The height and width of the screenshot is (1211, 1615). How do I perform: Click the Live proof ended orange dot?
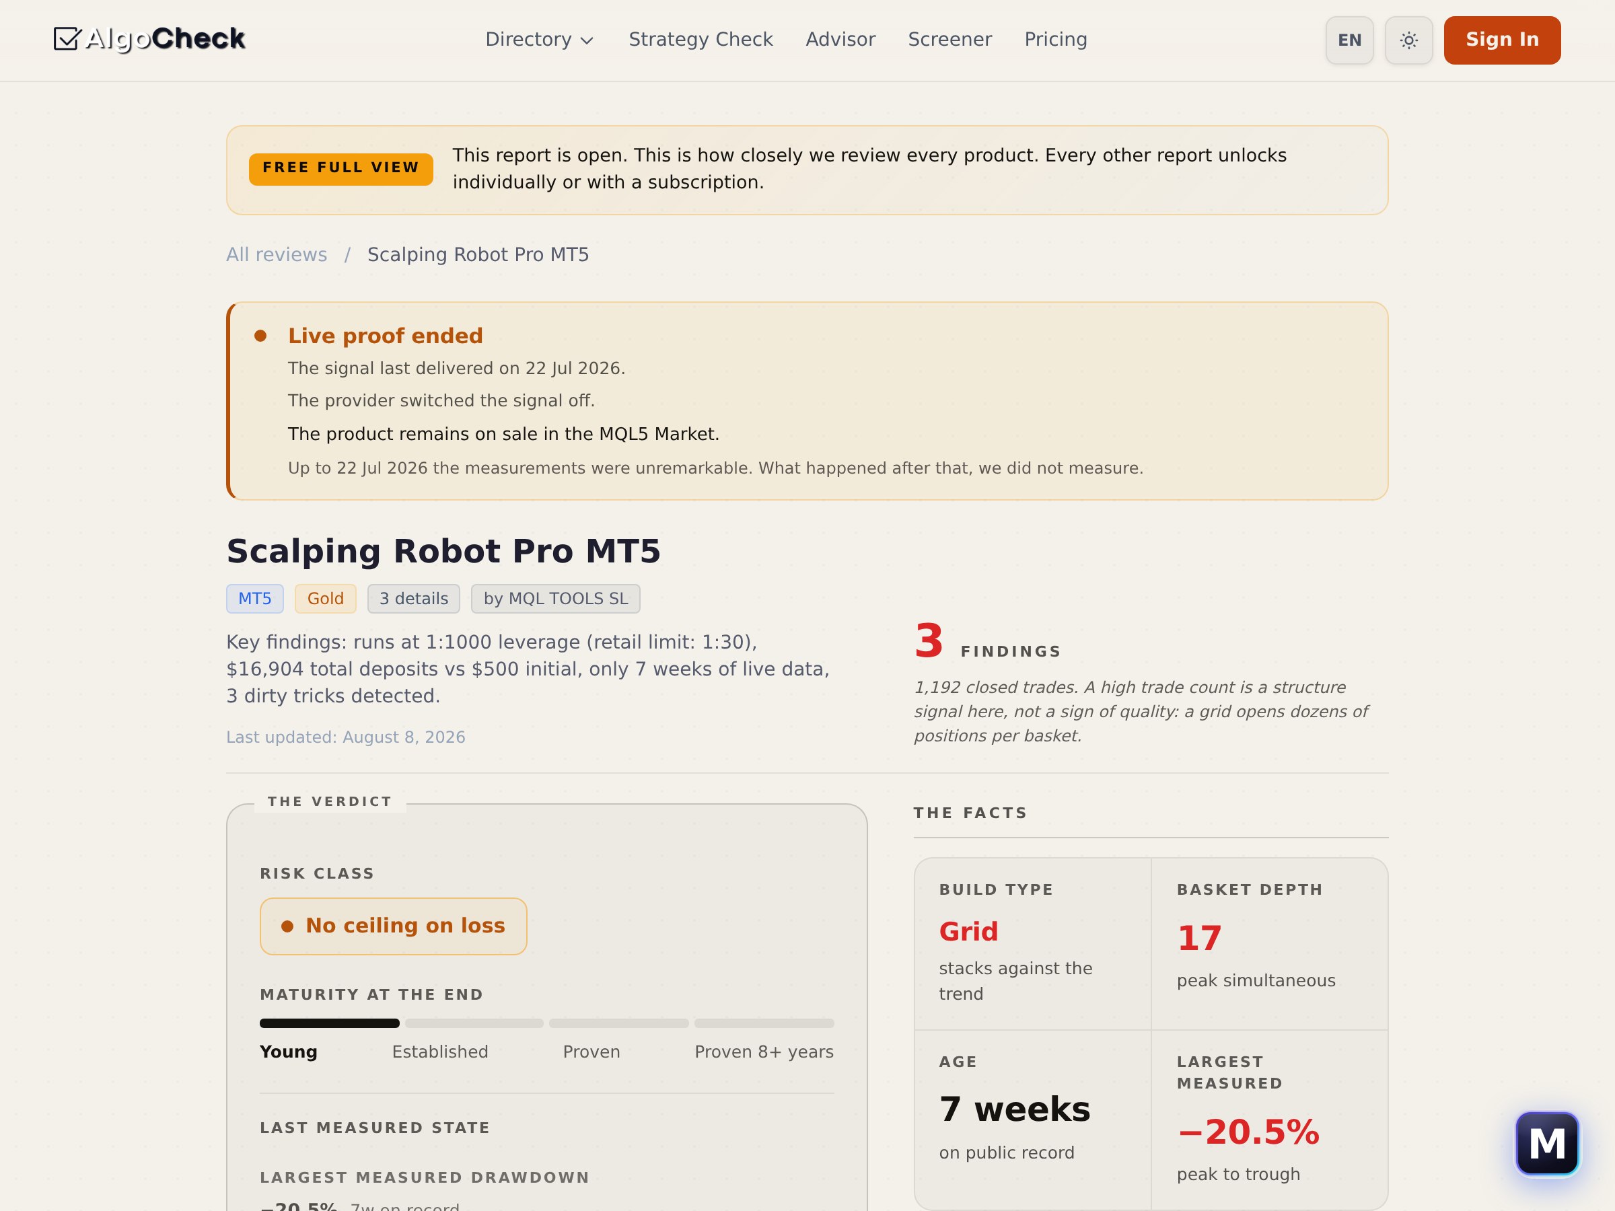point(260,336)
